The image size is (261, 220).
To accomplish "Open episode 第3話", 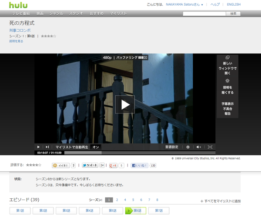I will coord(66,210).
